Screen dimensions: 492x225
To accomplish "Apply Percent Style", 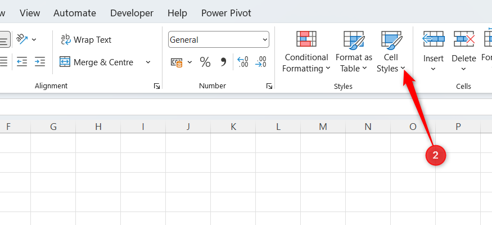I will tap(205, 62).
